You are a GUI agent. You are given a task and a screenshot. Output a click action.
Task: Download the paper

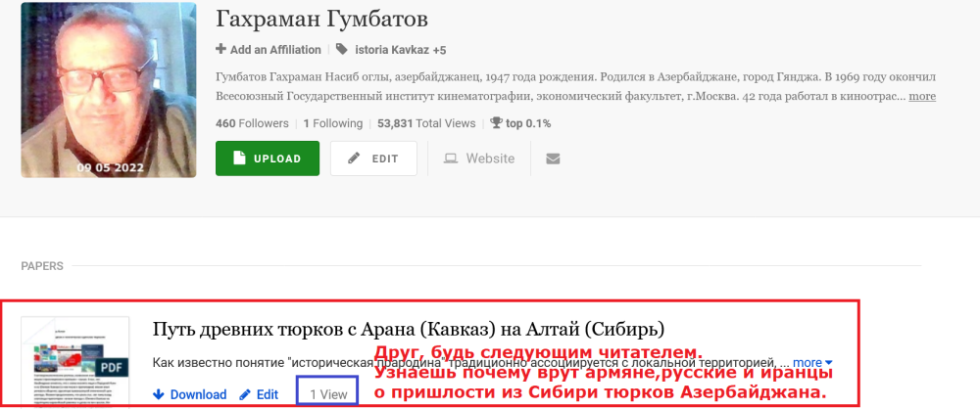pyautogui.click(x=189, y=394)
